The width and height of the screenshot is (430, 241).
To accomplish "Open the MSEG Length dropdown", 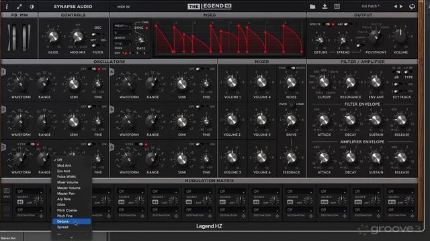I will point(122,33).
